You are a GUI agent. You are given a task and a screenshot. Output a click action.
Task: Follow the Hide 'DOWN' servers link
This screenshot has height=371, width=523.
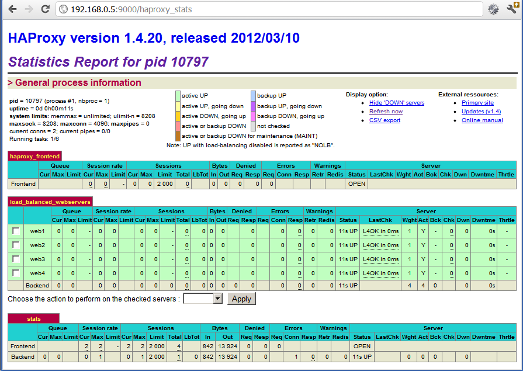pyautogui.click(x=397, y=103)
